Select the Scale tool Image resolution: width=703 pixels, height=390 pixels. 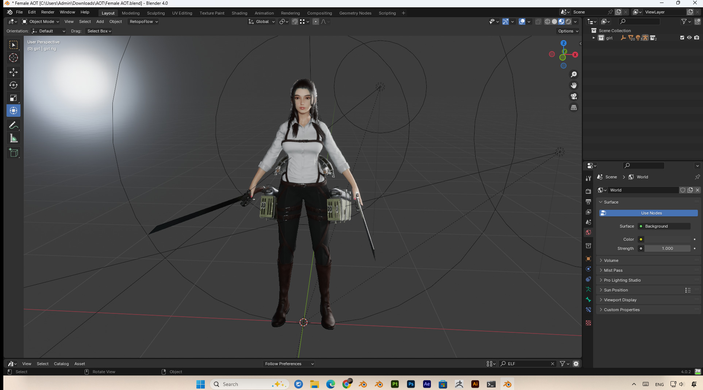[x=14, y=98]
